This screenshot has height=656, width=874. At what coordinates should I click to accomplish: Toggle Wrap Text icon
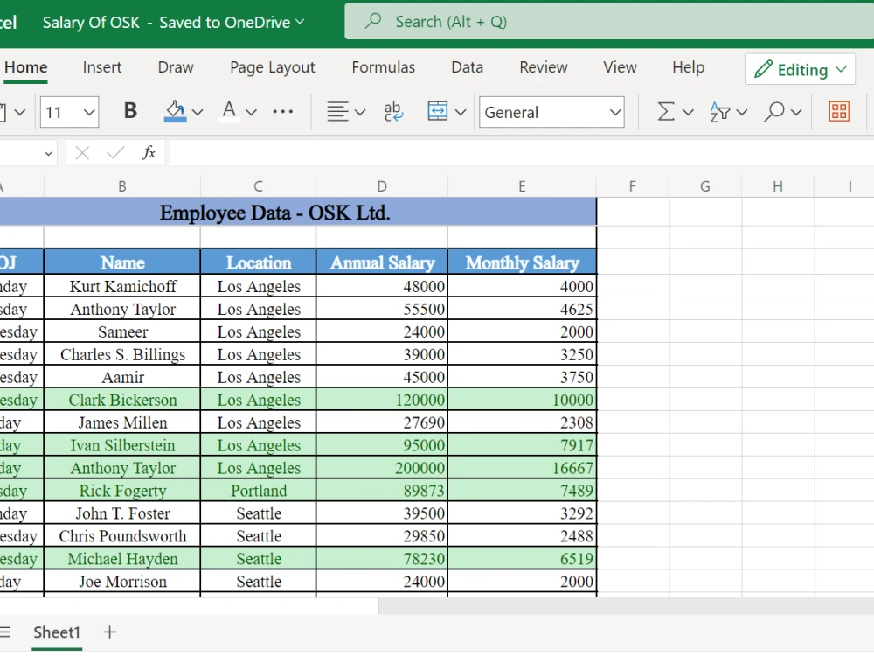pyautogui.click(x=393, y=112)
